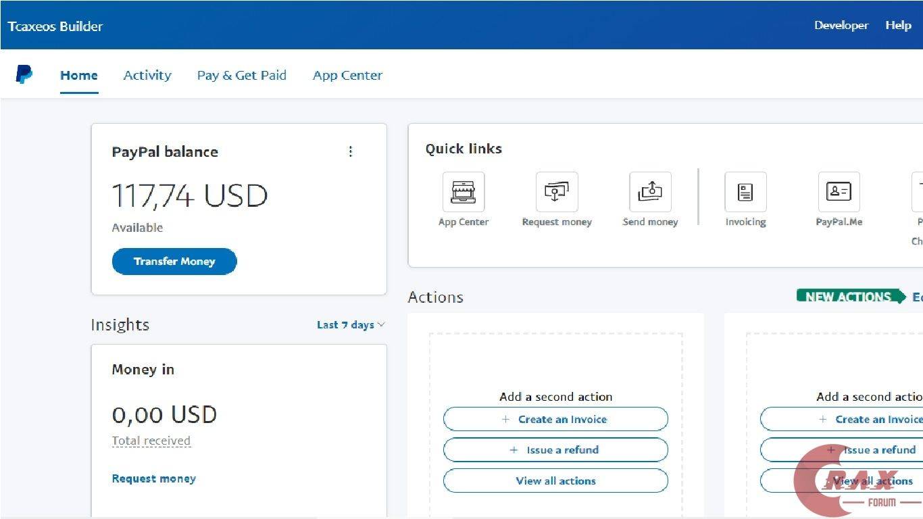Open the Developer link in header
The height and width of the screenshot is (519, 923).
[841, 25]
